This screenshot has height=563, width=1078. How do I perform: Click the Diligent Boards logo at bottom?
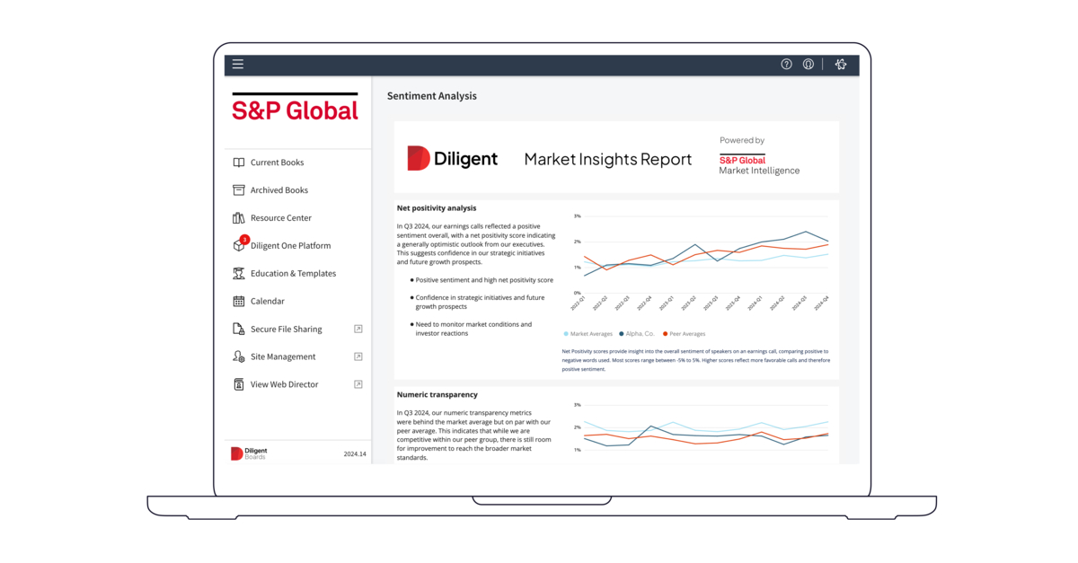click(x=249, y=453)
